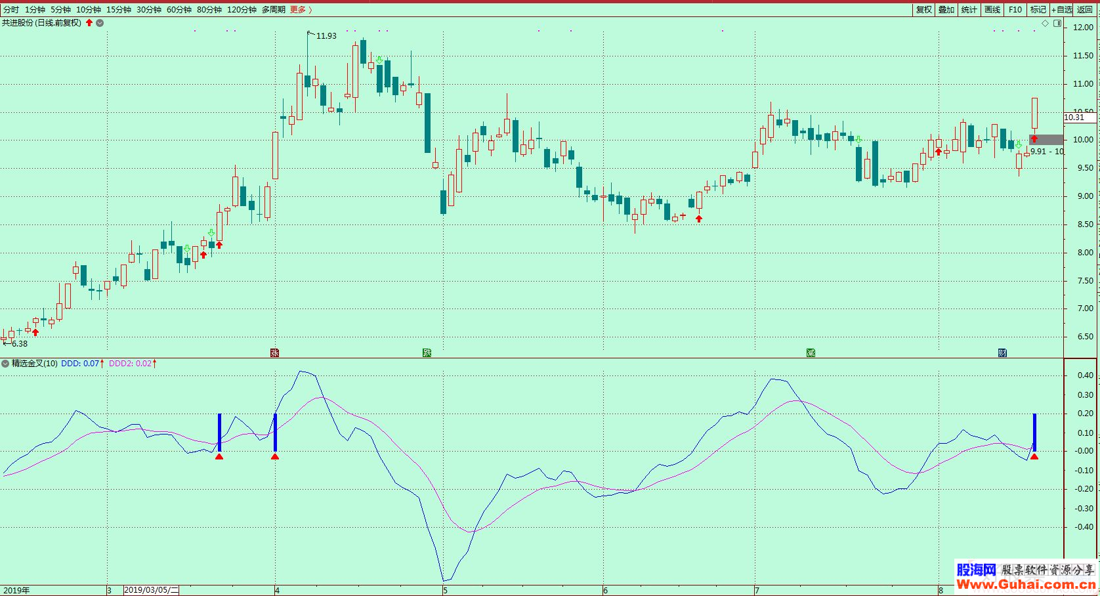Switch to the 分时 intraday view

pyautogui.click(x=11, y=10)
